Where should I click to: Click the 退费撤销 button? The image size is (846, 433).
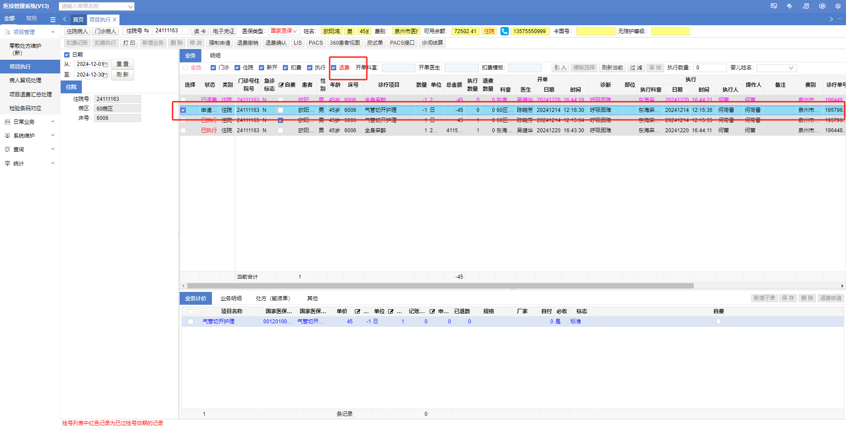pos(248,43)
